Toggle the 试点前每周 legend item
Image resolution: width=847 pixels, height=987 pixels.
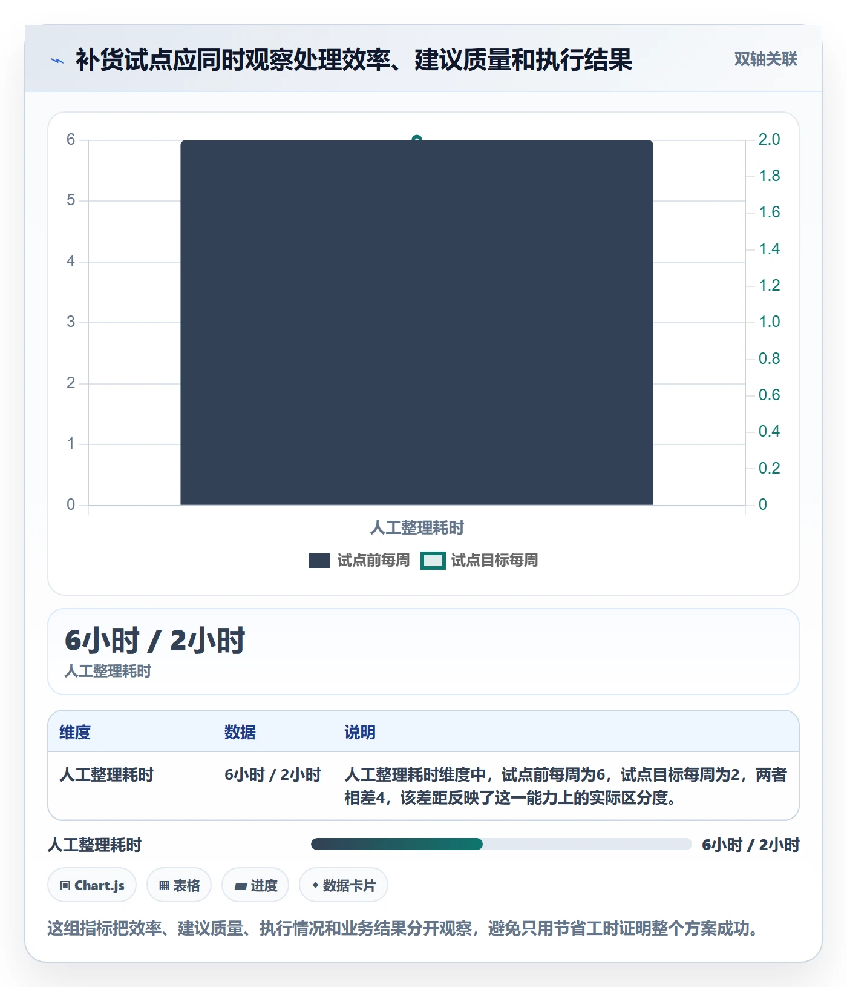click(x=359, y=560)
